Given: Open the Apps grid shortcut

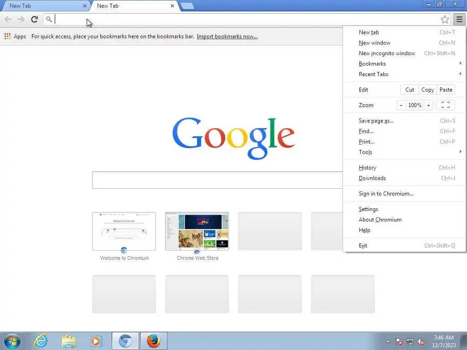Looking at the screenshot, I should click(15, 36).
